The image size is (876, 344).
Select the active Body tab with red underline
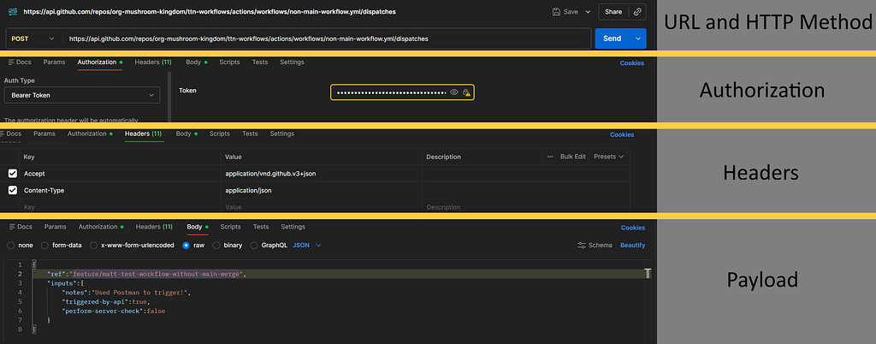point(198,228)
